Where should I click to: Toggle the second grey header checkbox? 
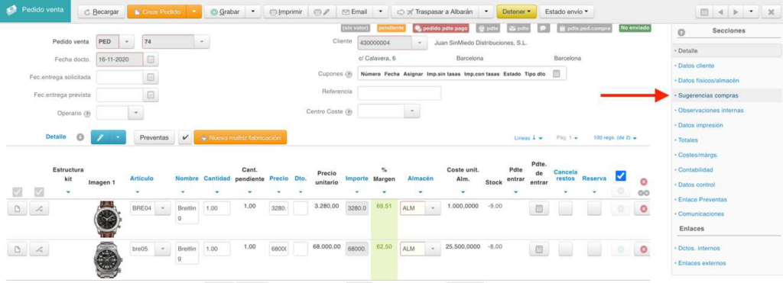click(x=39, y=191)
